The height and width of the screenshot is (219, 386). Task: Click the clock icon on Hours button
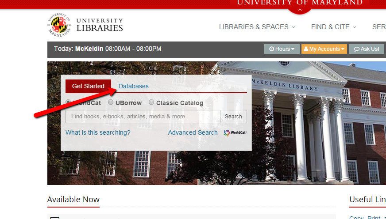tap(271, 49)
